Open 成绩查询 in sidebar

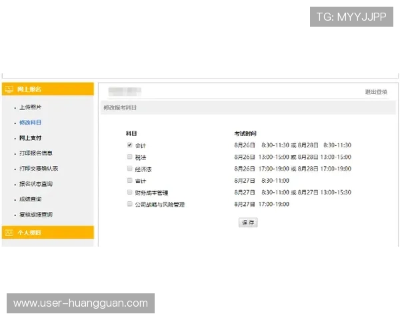[31, 199]
